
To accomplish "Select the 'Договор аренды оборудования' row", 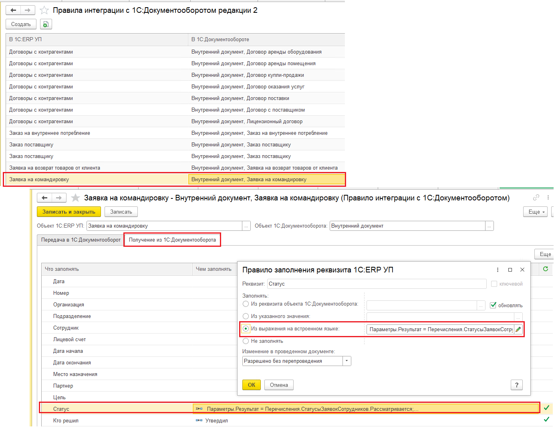I will pos(175,52).
